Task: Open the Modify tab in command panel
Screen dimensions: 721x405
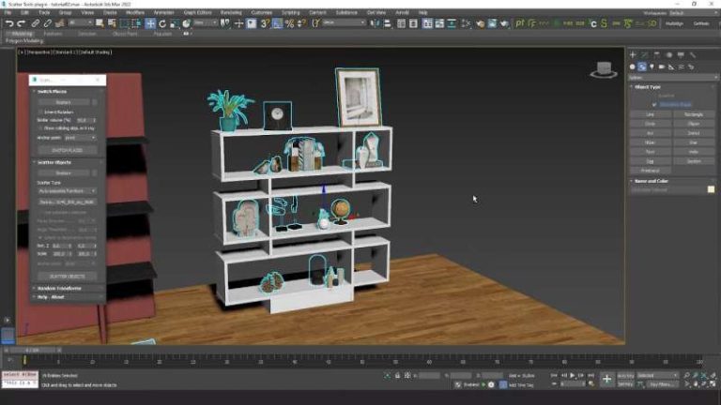Action: (x=644, y=55)
